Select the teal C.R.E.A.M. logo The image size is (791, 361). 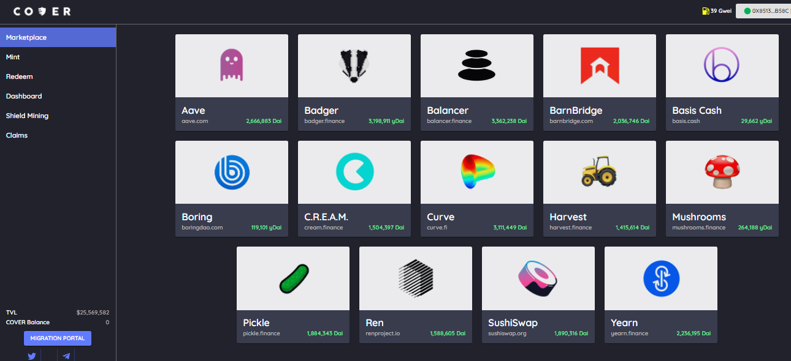click(x=354, y=172)
